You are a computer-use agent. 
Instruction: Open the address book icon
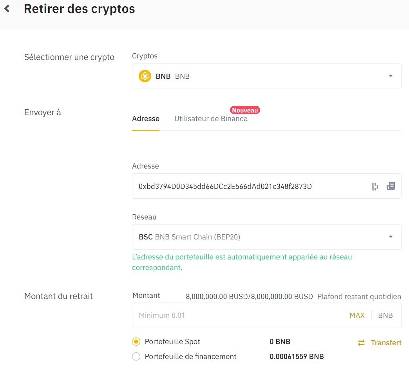coord(391,186)
